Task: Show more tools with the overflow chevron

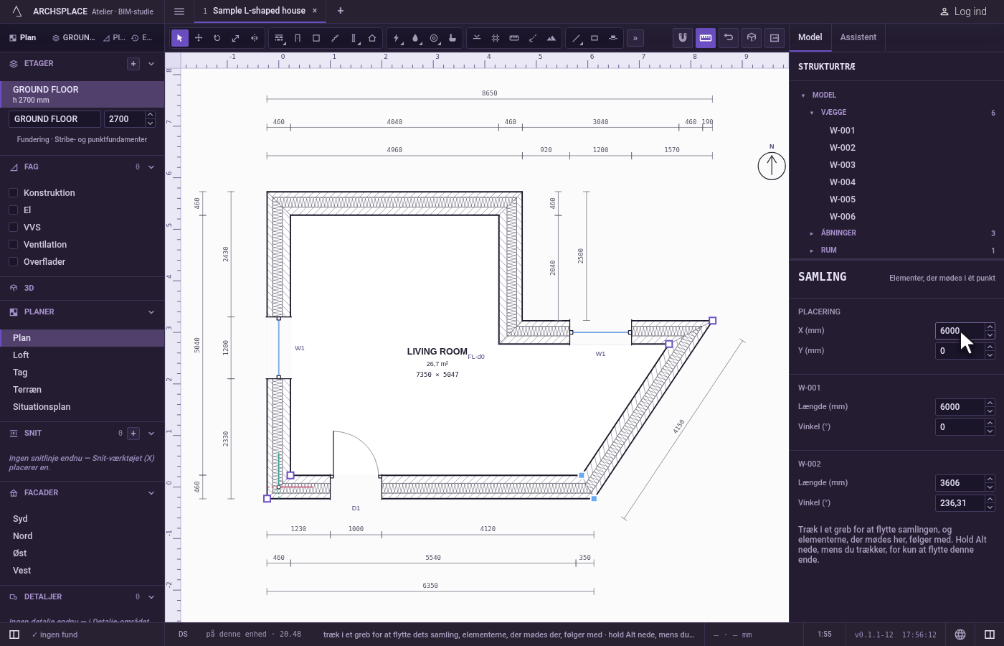Action: coord(635,38)
